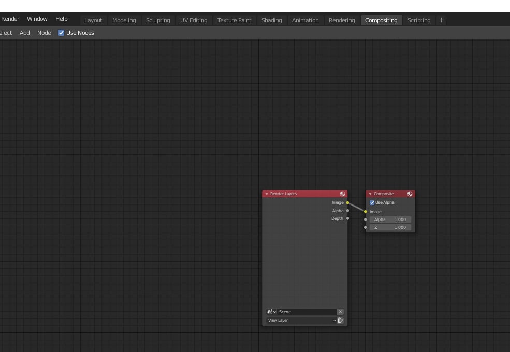510x352 pixels.
Task: Switch to the Shading workspace tab
Action: pyautogui.click(x=272, y=20)
